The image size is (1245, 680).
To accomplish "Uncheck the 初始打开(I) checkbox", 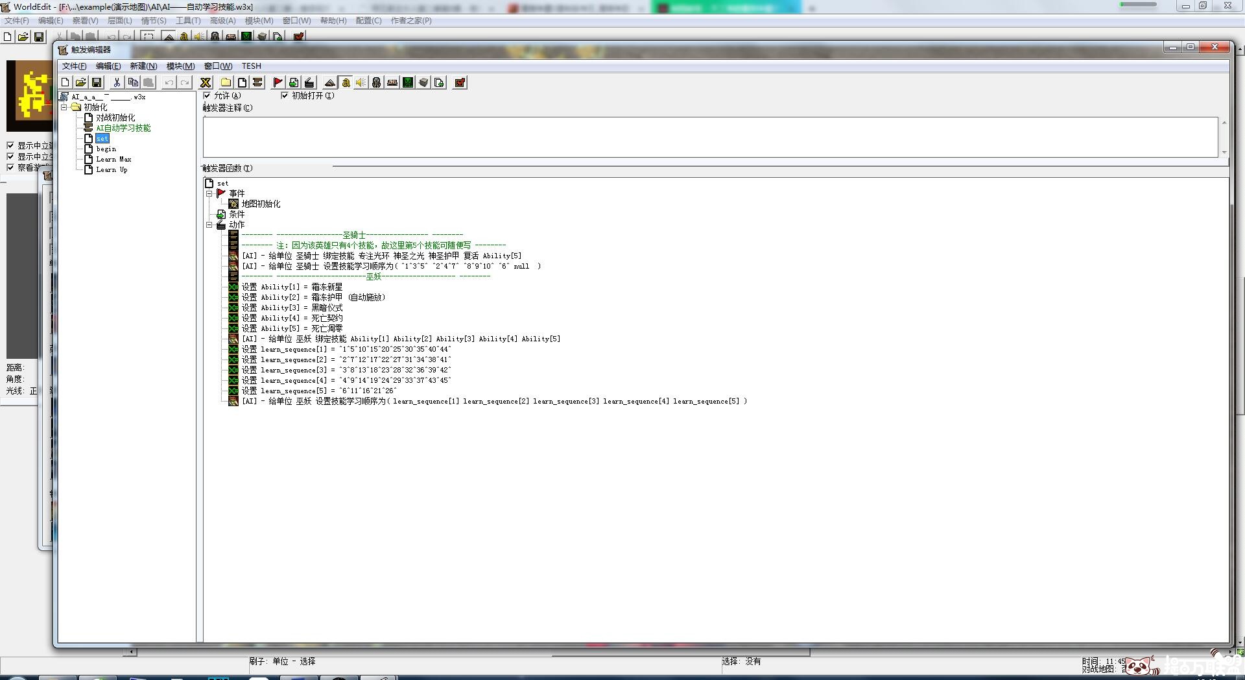I will point(284,95).
